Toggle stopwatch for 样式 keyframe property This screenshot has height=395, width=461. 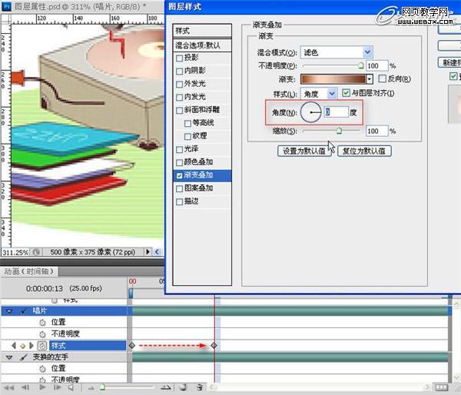(x=41, y=346)
